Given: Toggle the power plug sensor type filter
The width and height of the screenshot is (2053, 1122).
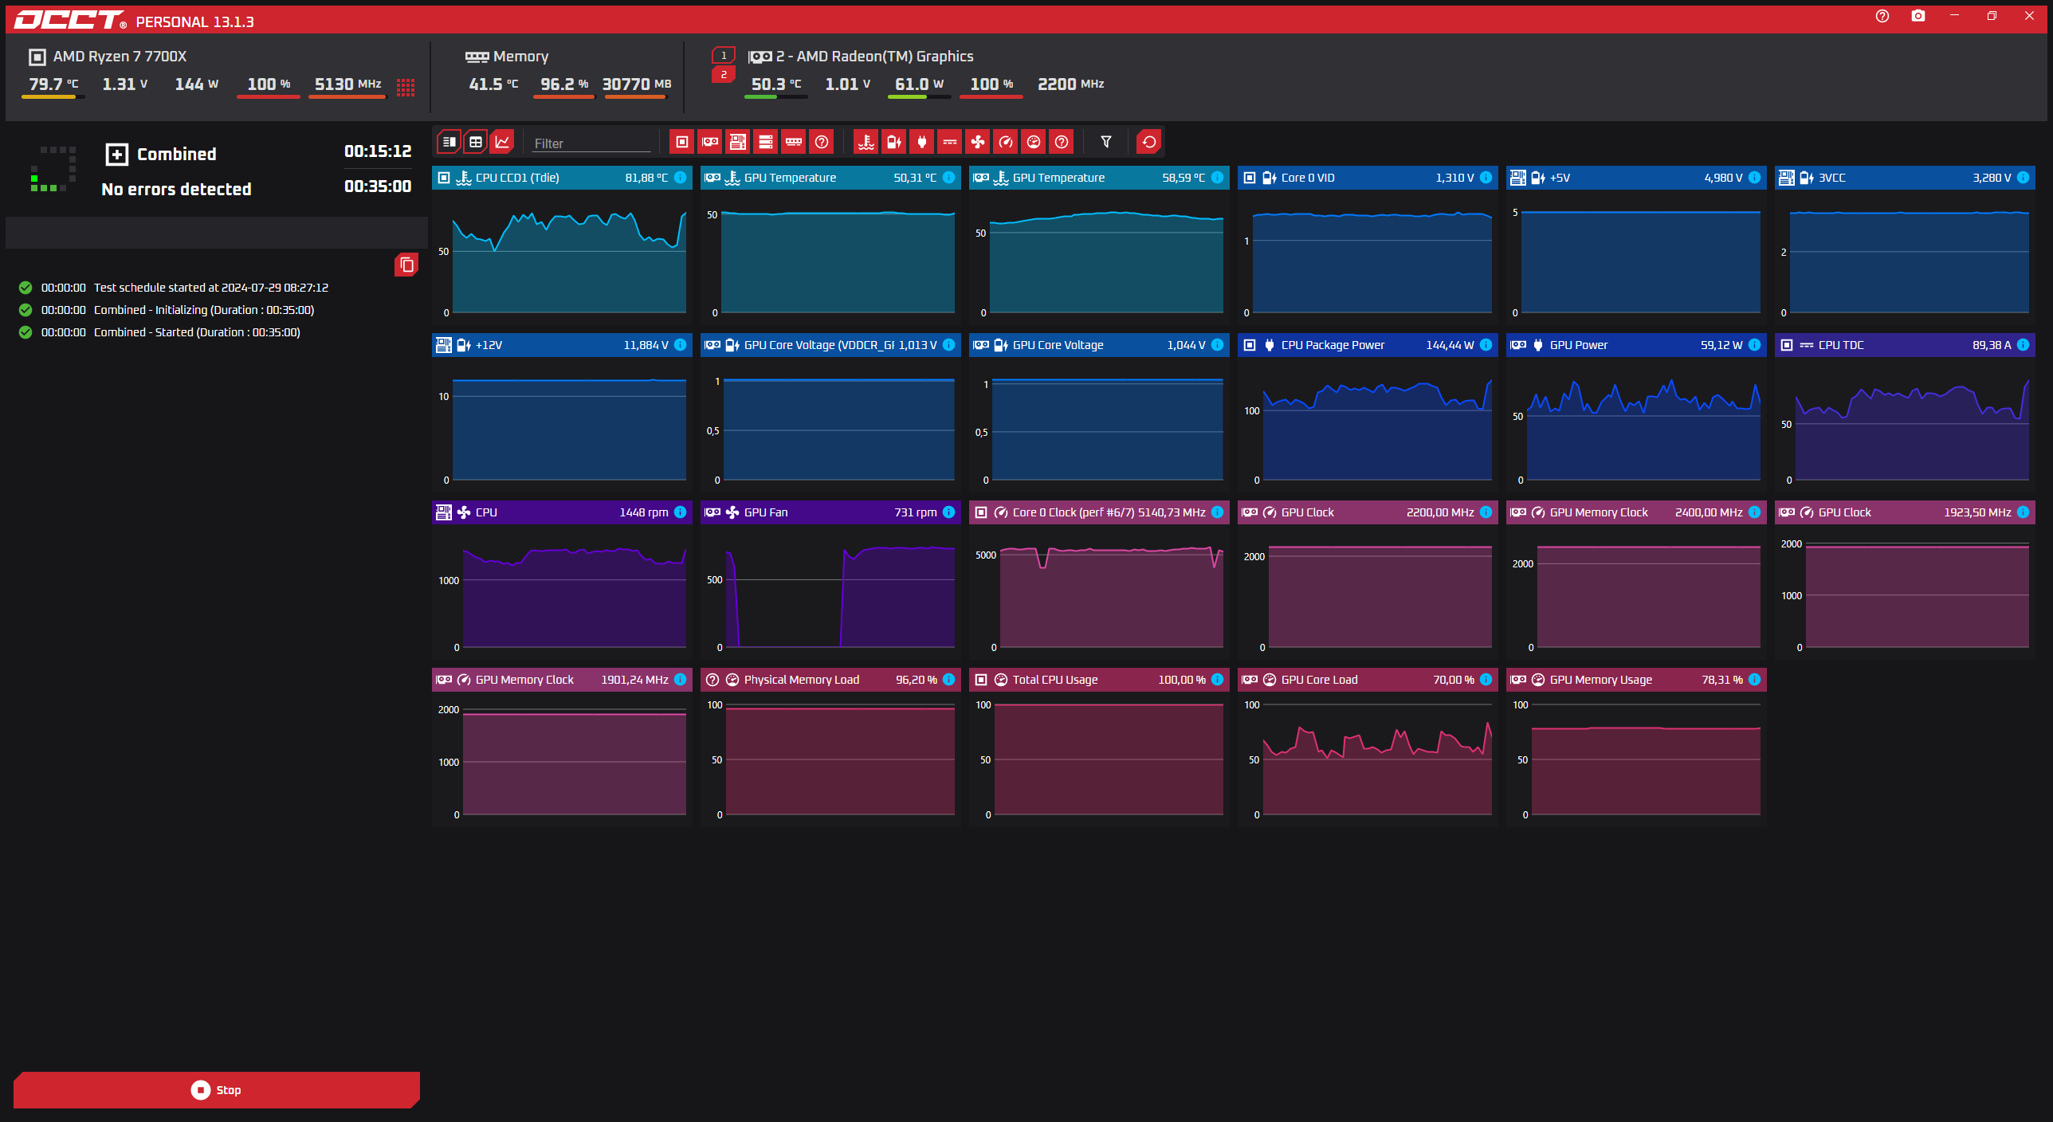Looking at the screenshot, I should 922,142.
